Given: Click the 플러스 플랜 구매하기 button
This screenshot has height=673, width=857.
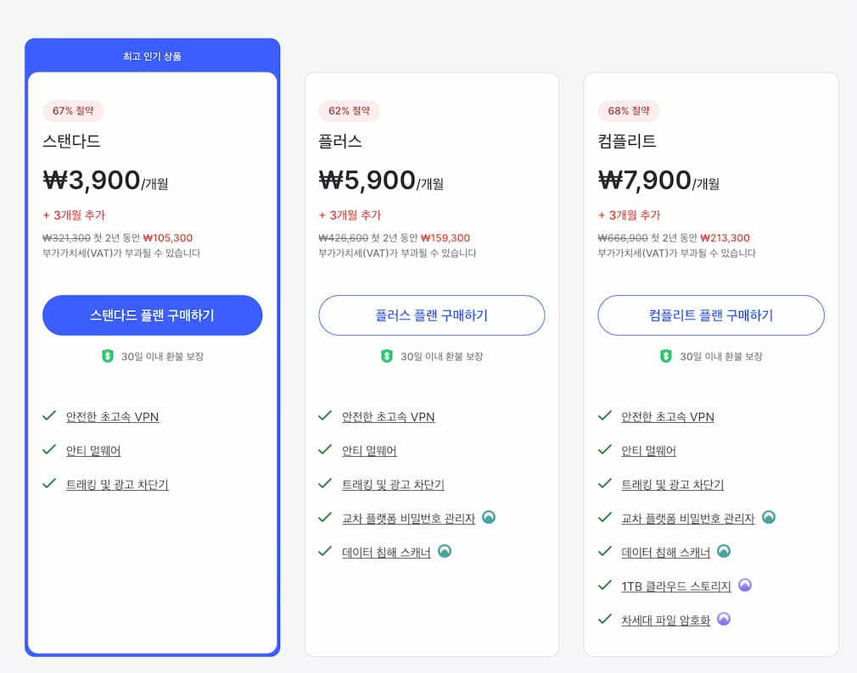Looking at the screenshot, I should point(432,314).
